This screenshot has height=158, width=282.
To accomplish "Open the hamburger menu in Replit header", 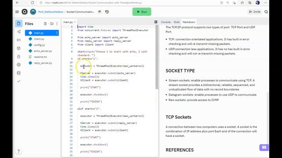I will tap(17, 12).
